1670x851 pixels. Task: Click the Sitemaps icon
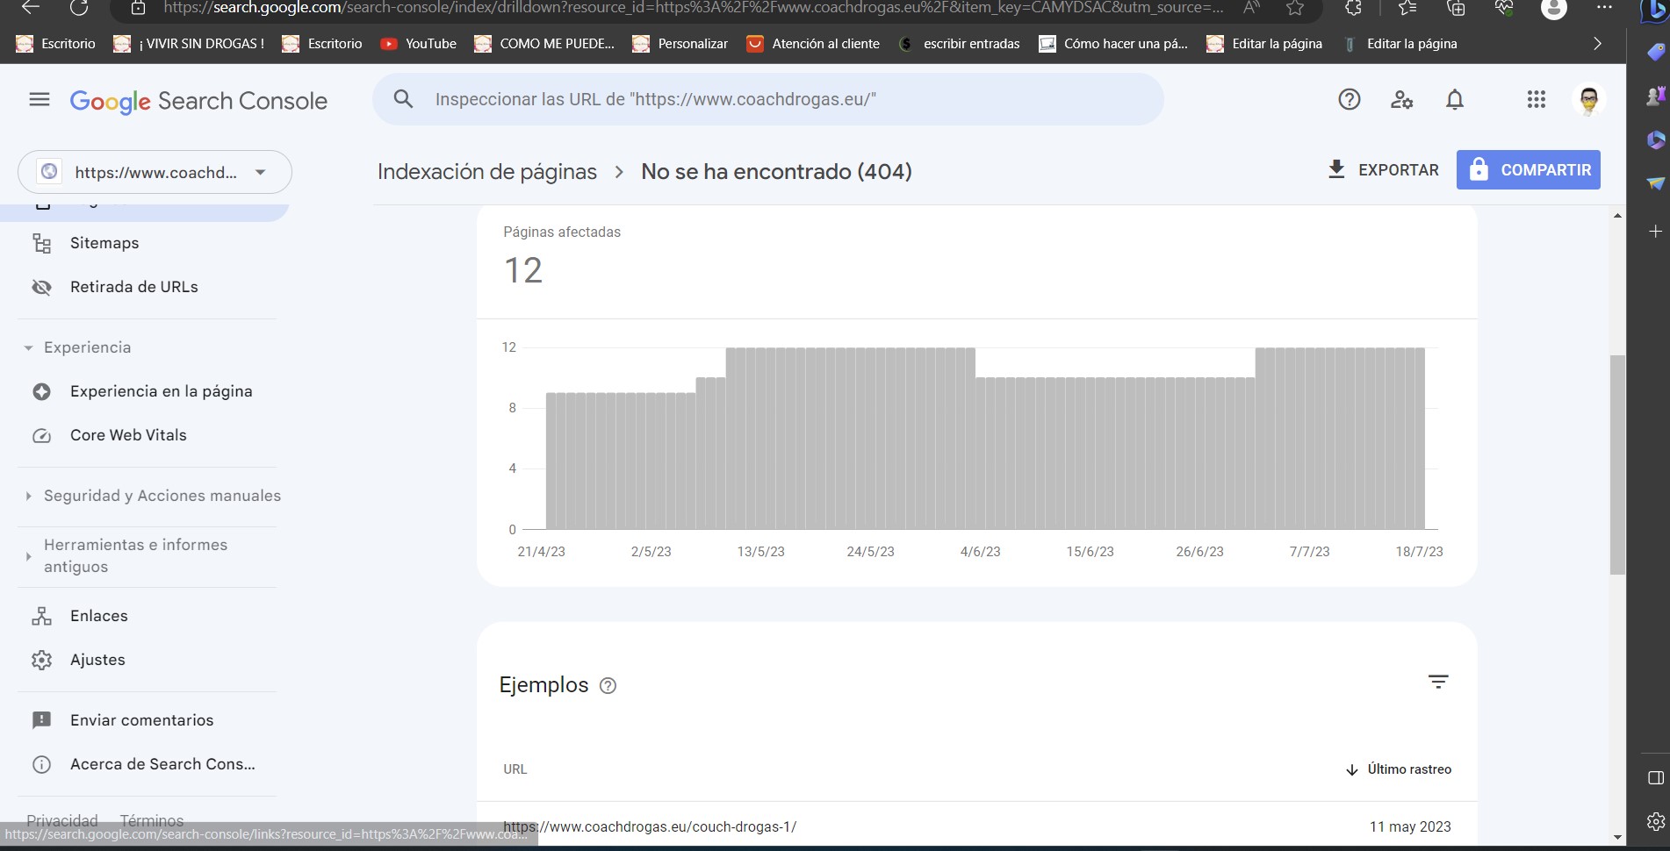click(41, 243)
